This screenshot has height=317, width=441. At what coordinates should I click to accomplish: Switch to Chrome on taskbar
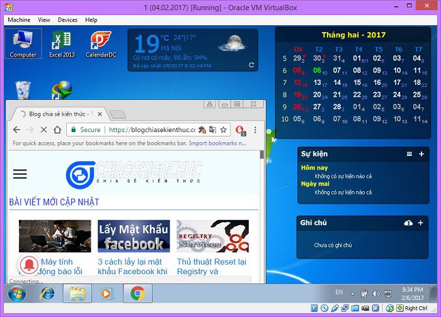(x=137, y=294)
